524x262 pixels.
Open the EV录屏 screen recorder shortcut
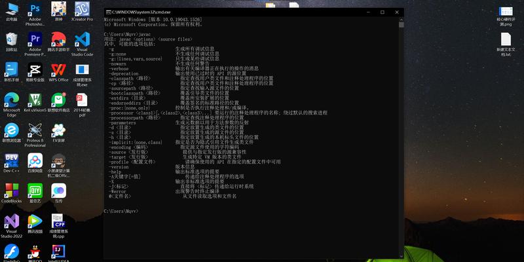(x=58, y=132)
